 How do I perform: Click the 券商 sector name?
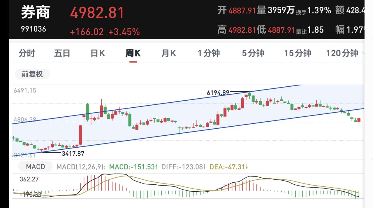point(36,12)
